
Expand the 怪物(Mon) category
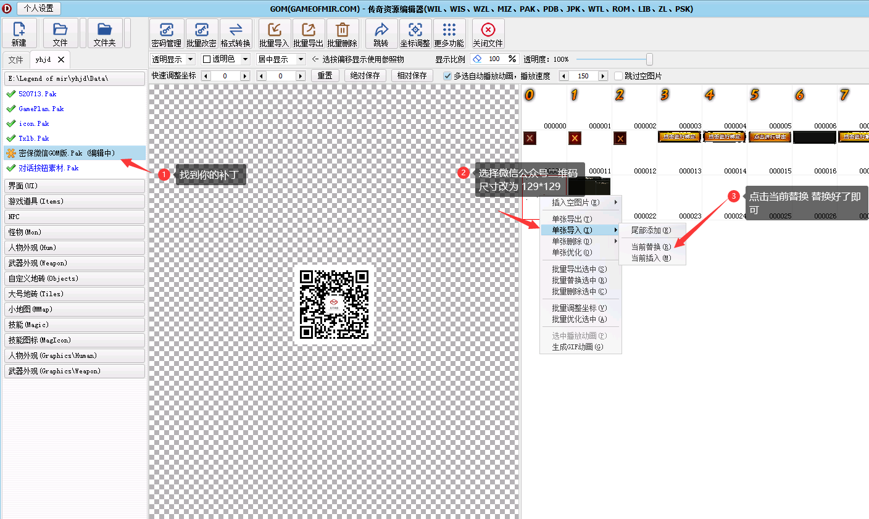coord(75,232)
